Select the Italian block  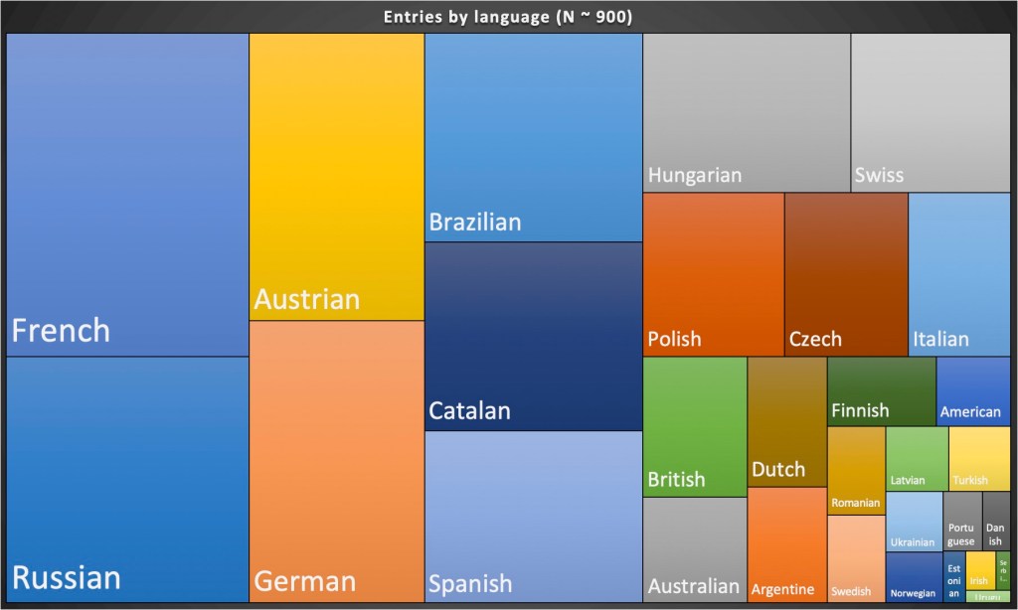pos(959,274)
